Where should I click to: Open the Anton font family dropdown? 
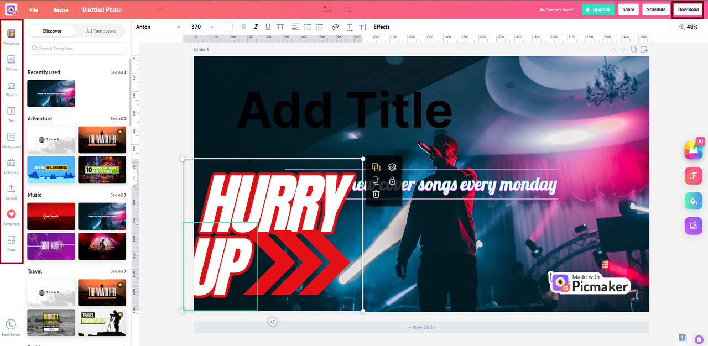pyautogui.click(x=158, y=27)
